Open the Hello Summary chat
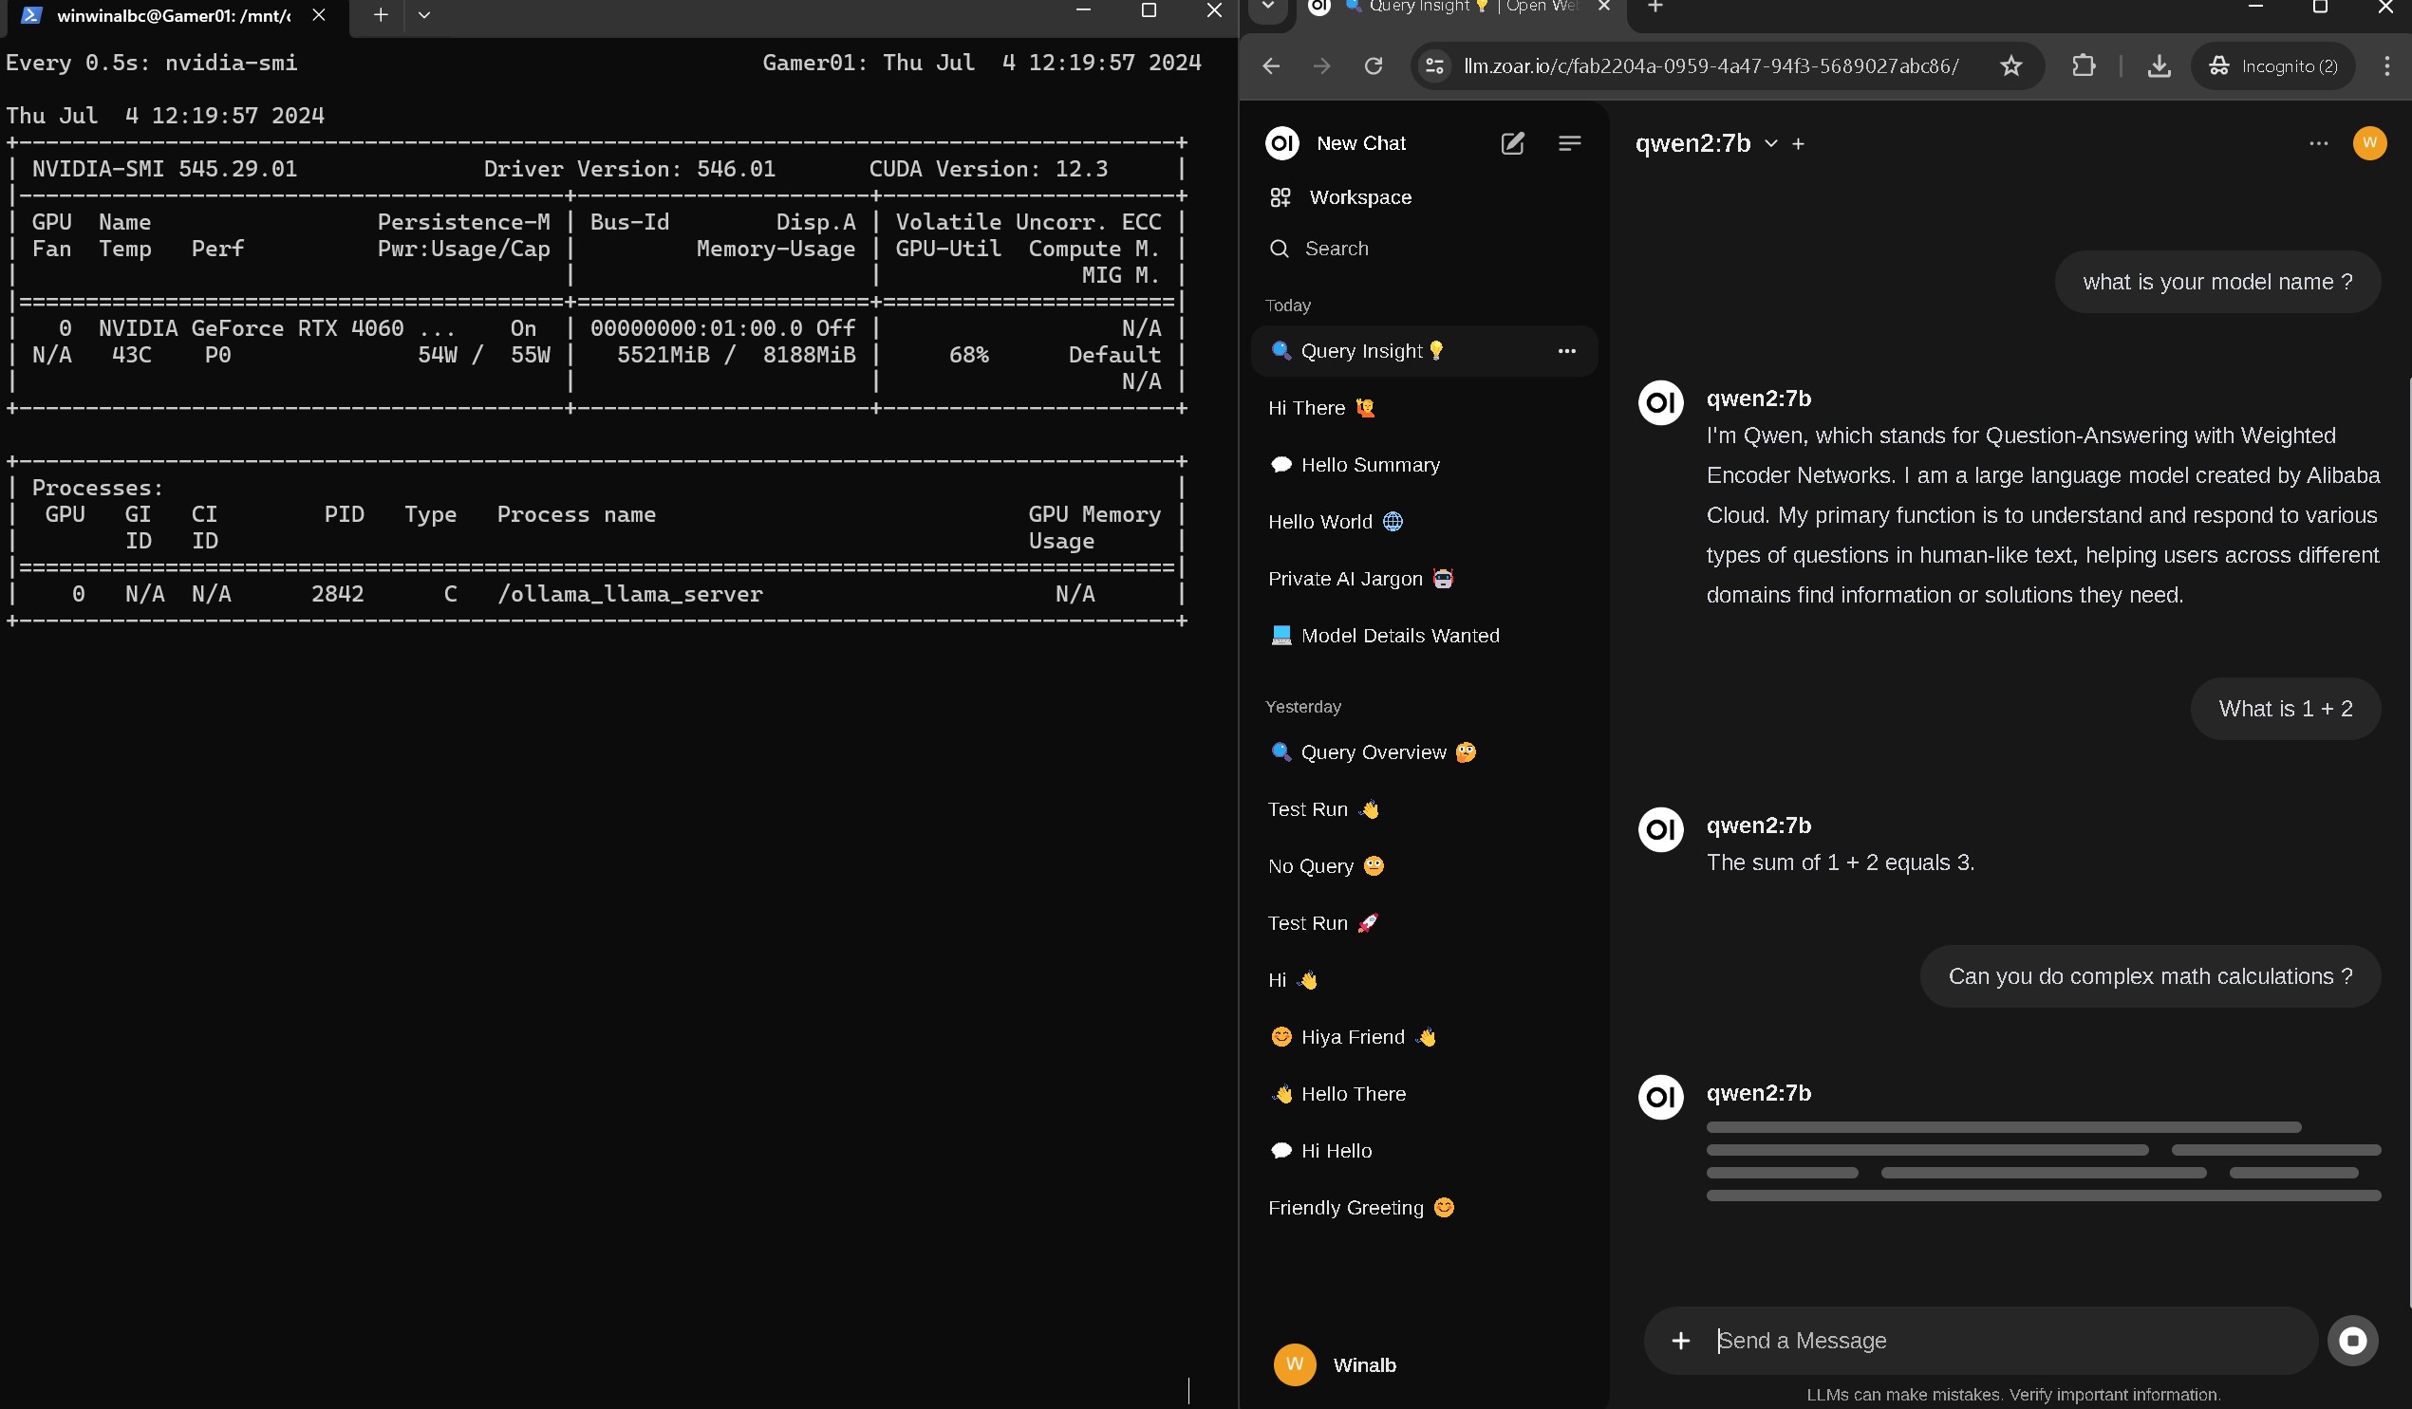Image resolution: width=2412 pixels, height=1409 pixels. click(x=1369, y=465)
